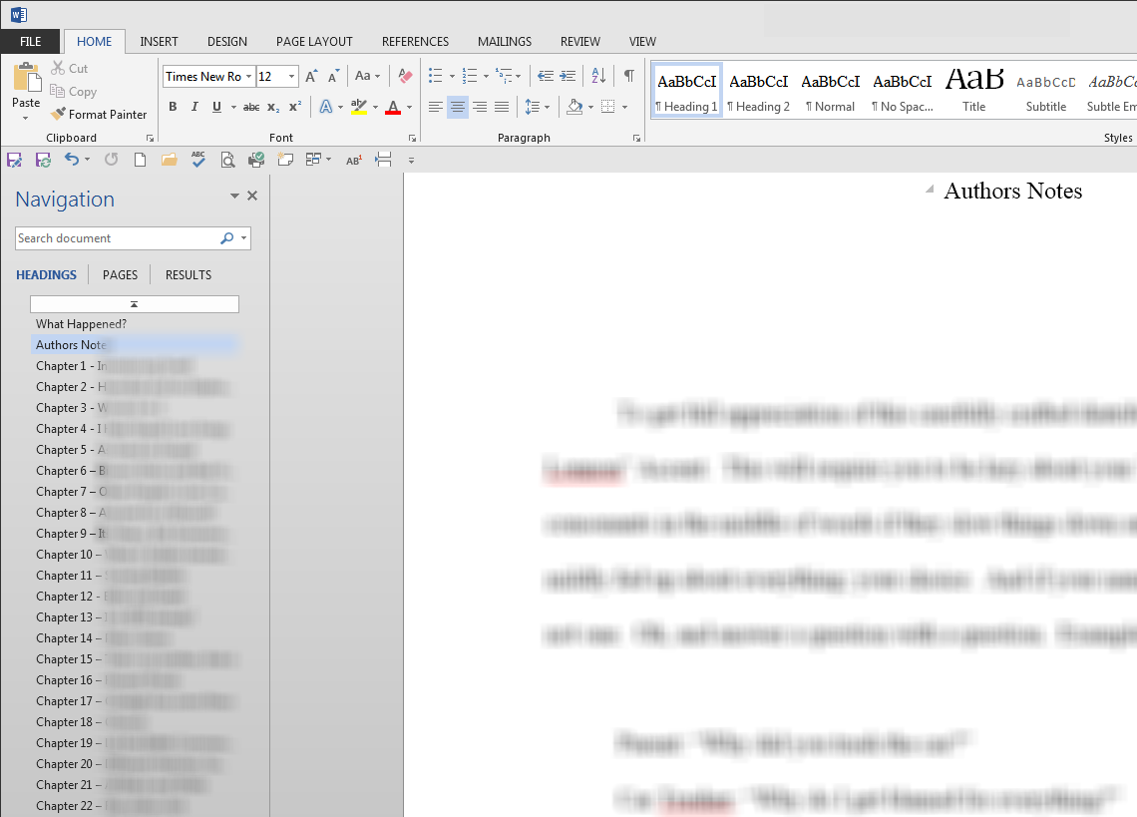Toggle center paragraph alignment
The height and width of the screenshot is (817, 1137).
[458, 107]
